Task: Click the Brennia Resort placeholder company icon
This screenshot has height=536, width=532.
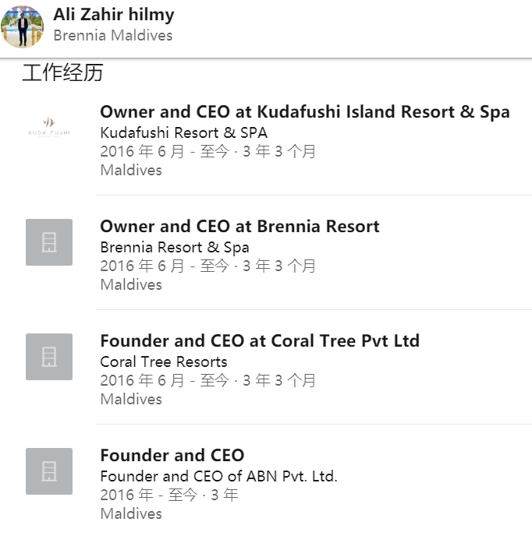Action: 49,242
